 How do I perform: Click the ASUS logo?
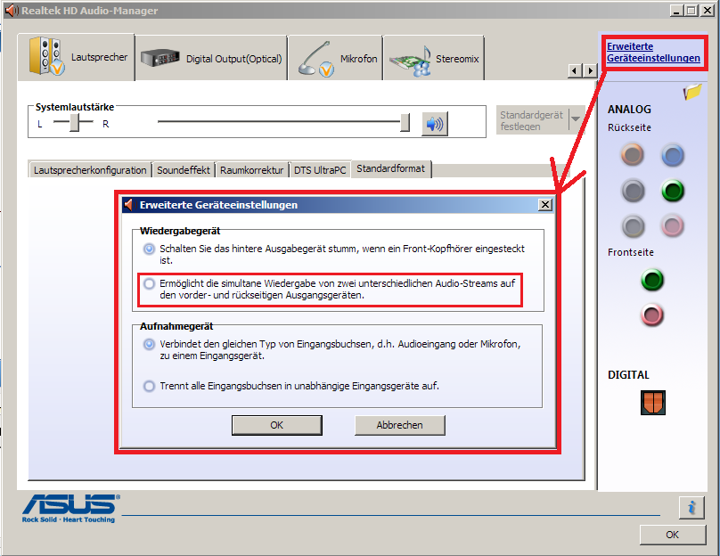coord(70,508)
